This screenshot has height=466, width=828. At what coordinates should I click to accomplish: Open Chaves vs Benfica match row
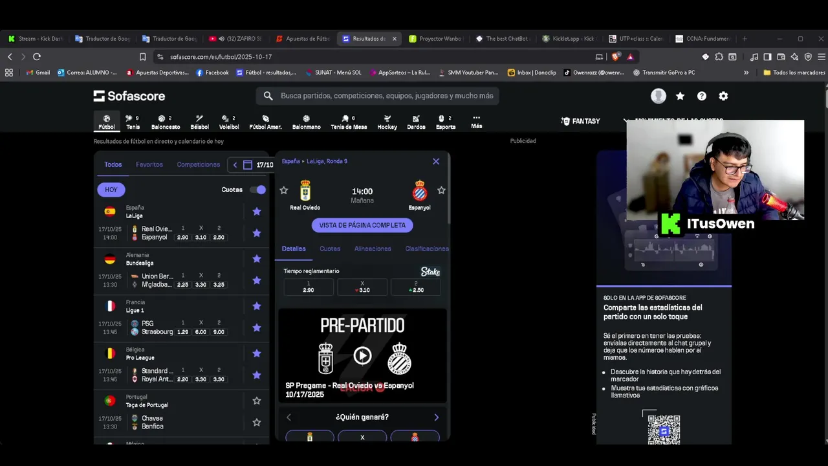click(x=170, y=422)
